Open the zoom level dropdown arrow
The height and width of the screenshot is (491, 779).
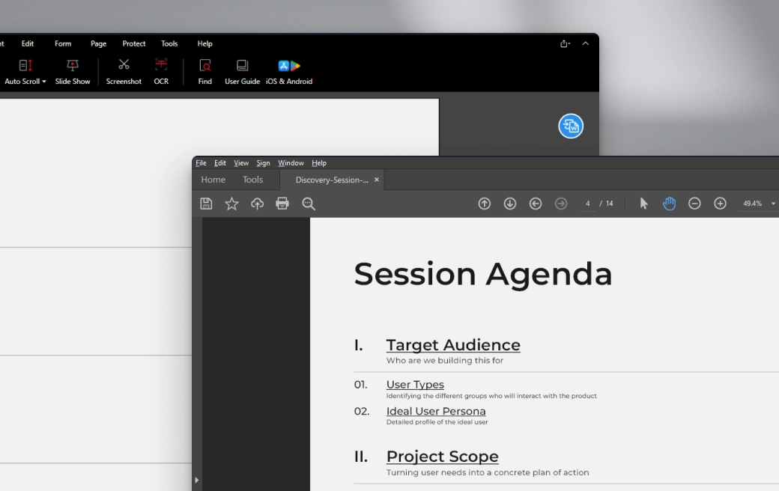pos(773,204)
